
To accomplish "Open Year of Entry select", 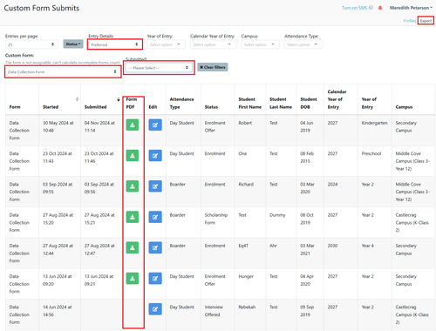I will 166,44.
